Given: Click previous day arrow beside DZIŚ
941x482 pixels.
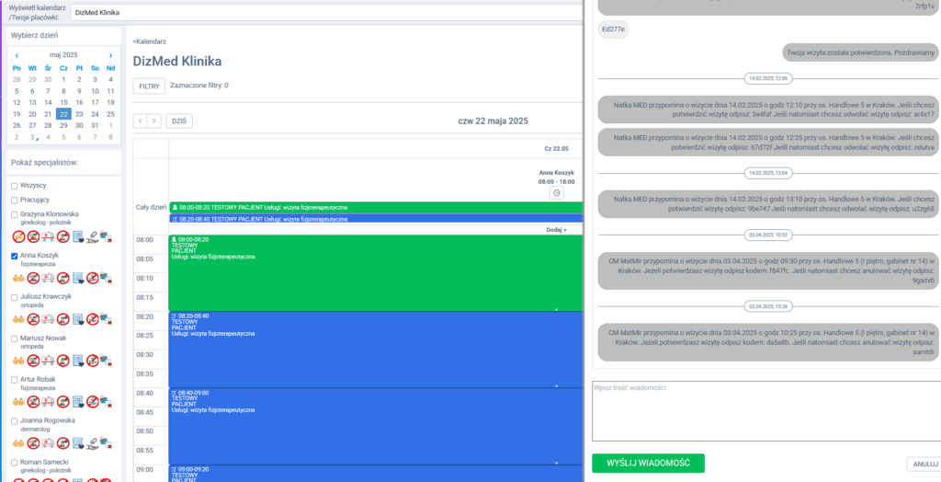Looking at the screenshot, I should point(140,120).
